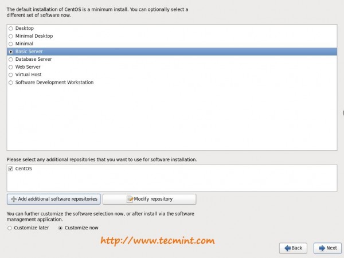Choose the Minimal Desktop option
This screenshot has height=258, width=344.
coord(11,36)
